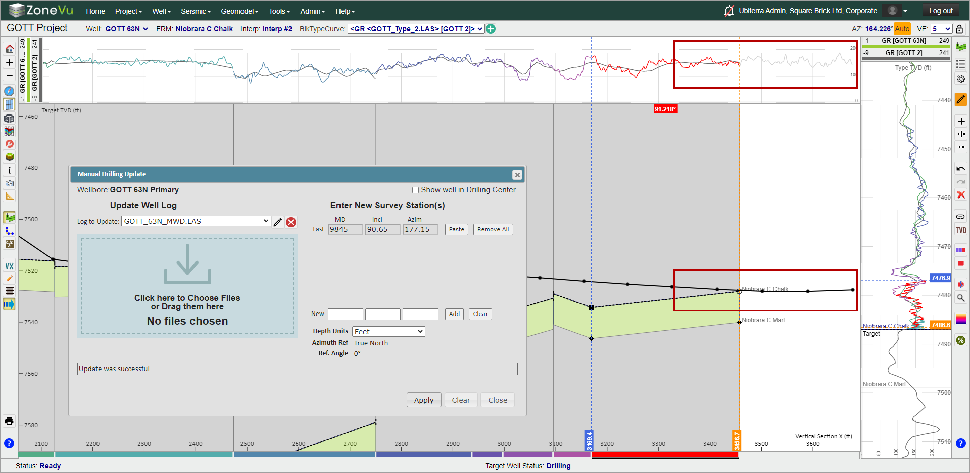Take a snapshot with the camera icon
970x473 pixels.
tap(9, 183)
